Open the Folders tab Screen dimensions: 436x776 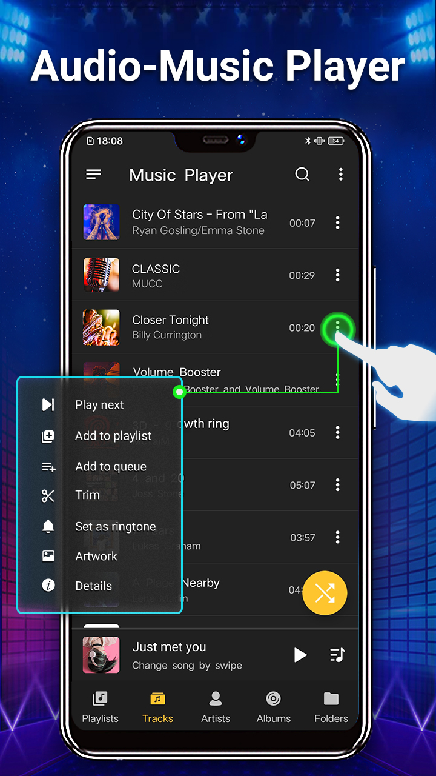tap(331, 707)
